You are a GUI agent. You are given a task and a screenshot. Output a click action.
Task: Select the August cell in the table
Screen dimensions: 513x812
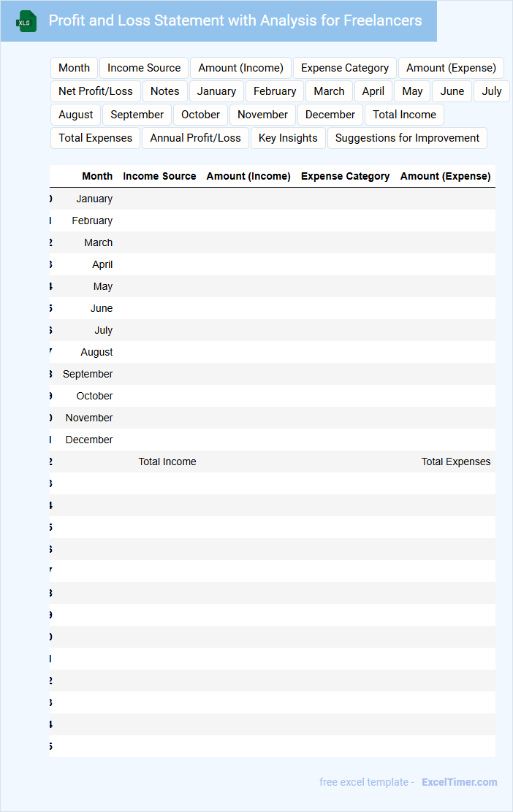pyautogui.click(x=96, y=352)
